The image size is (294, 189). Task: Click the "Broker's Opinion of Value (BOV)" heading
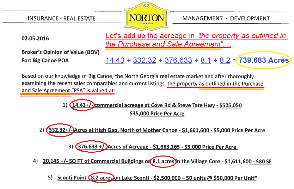60,52
